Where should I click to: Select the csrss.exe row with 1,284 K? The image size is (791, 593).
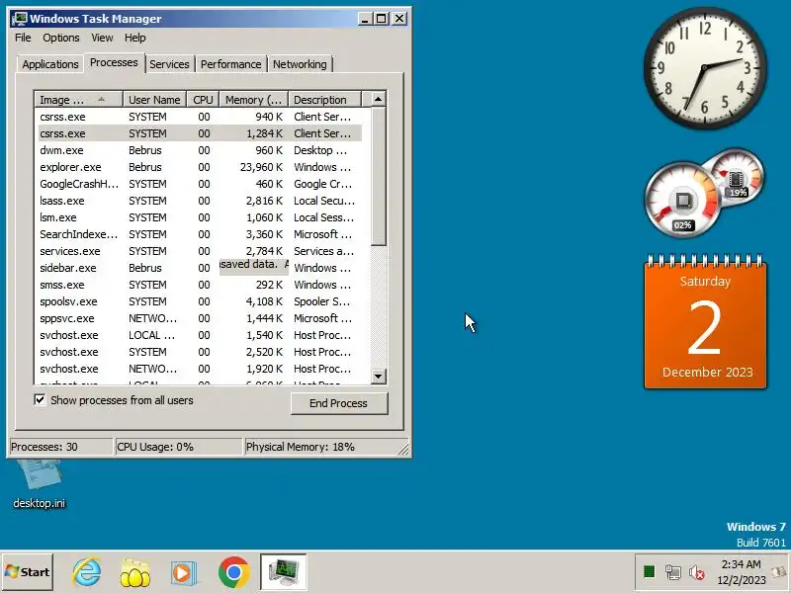(199, 133)
